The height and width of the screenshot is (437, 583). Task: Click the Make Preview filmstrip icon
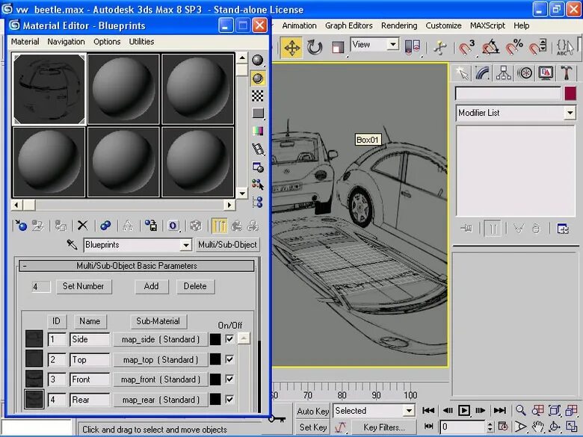pyautogui.click(x=258, y=149)
